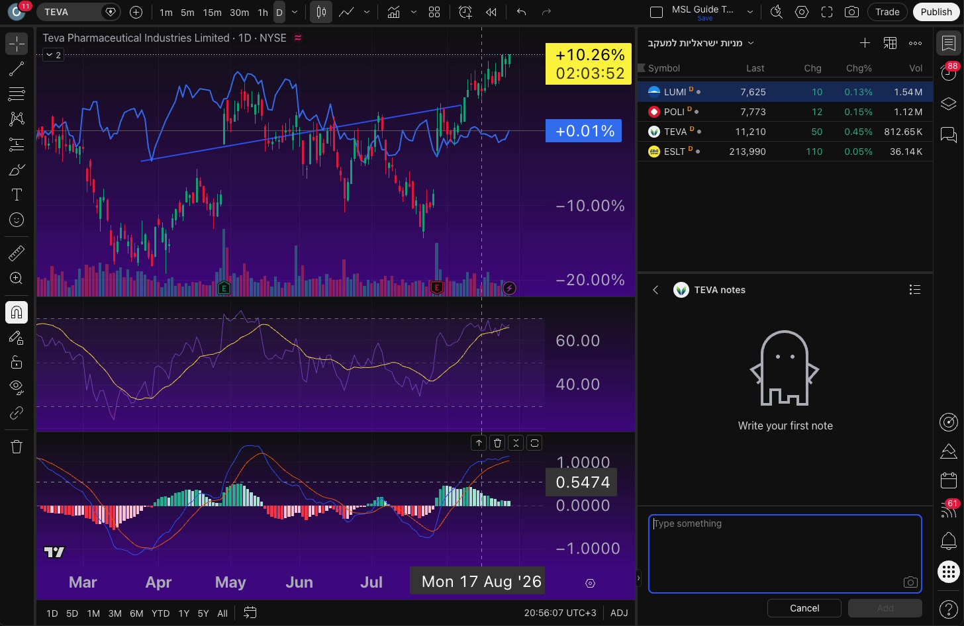
Task: Open the notifications bell icon
Action: click(x=949, y=541)
